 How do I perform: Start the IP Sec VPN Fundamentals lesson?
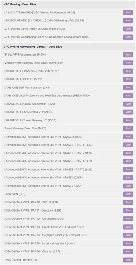pos(128,54)
